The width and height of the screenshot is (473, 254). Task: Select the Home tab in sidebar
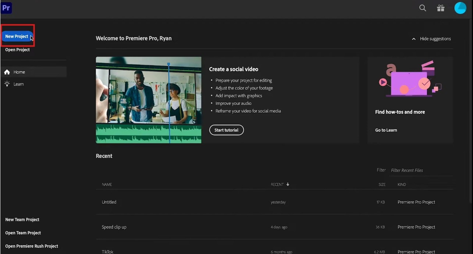(19, 72)
